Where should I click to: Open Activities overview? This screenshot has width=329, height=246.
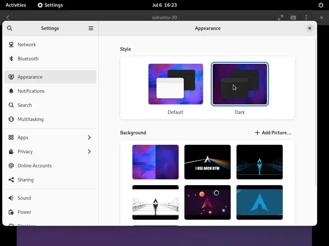[x=16, y=5]
